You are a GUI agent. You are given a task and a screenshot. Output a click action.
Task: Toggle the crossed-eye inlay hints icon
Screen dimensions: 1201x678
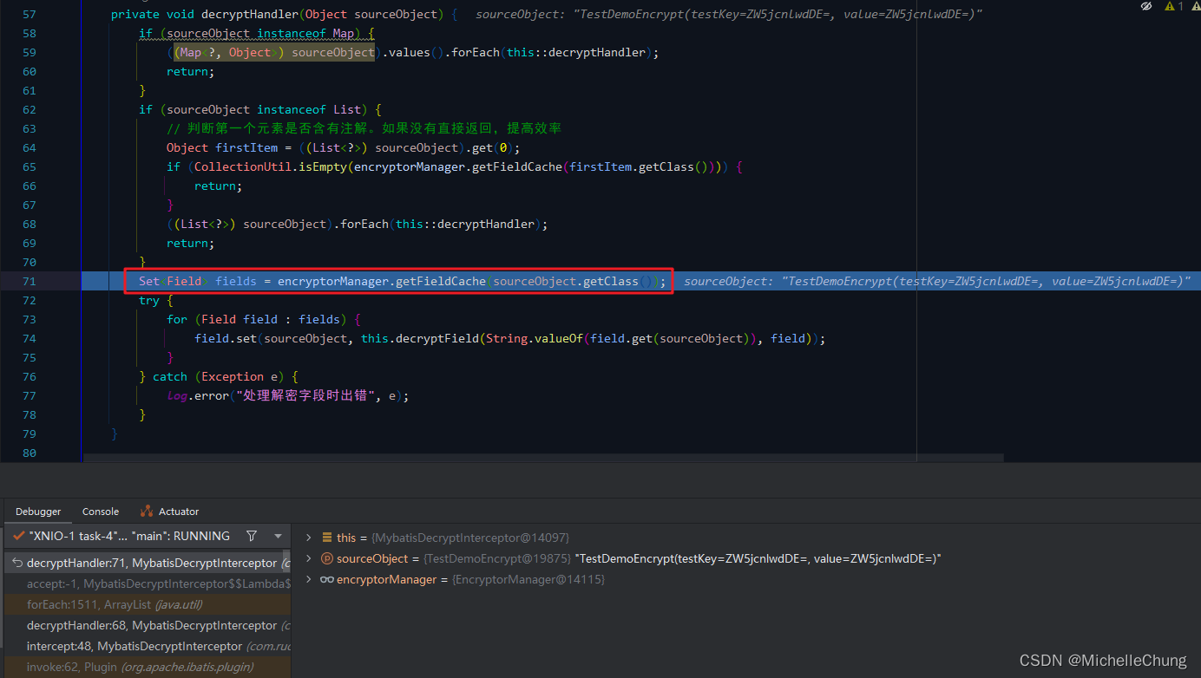[1145, 6]
